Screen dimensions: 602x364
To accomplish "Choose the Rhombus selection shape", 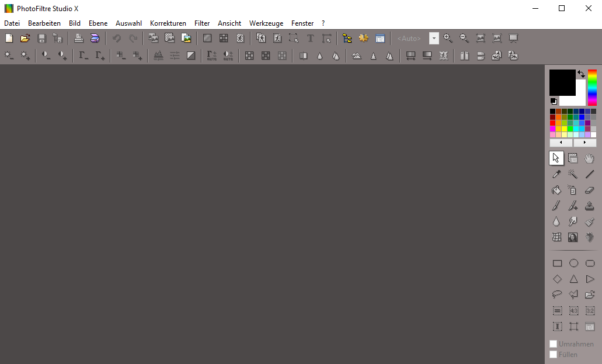I will coord(557,279).
